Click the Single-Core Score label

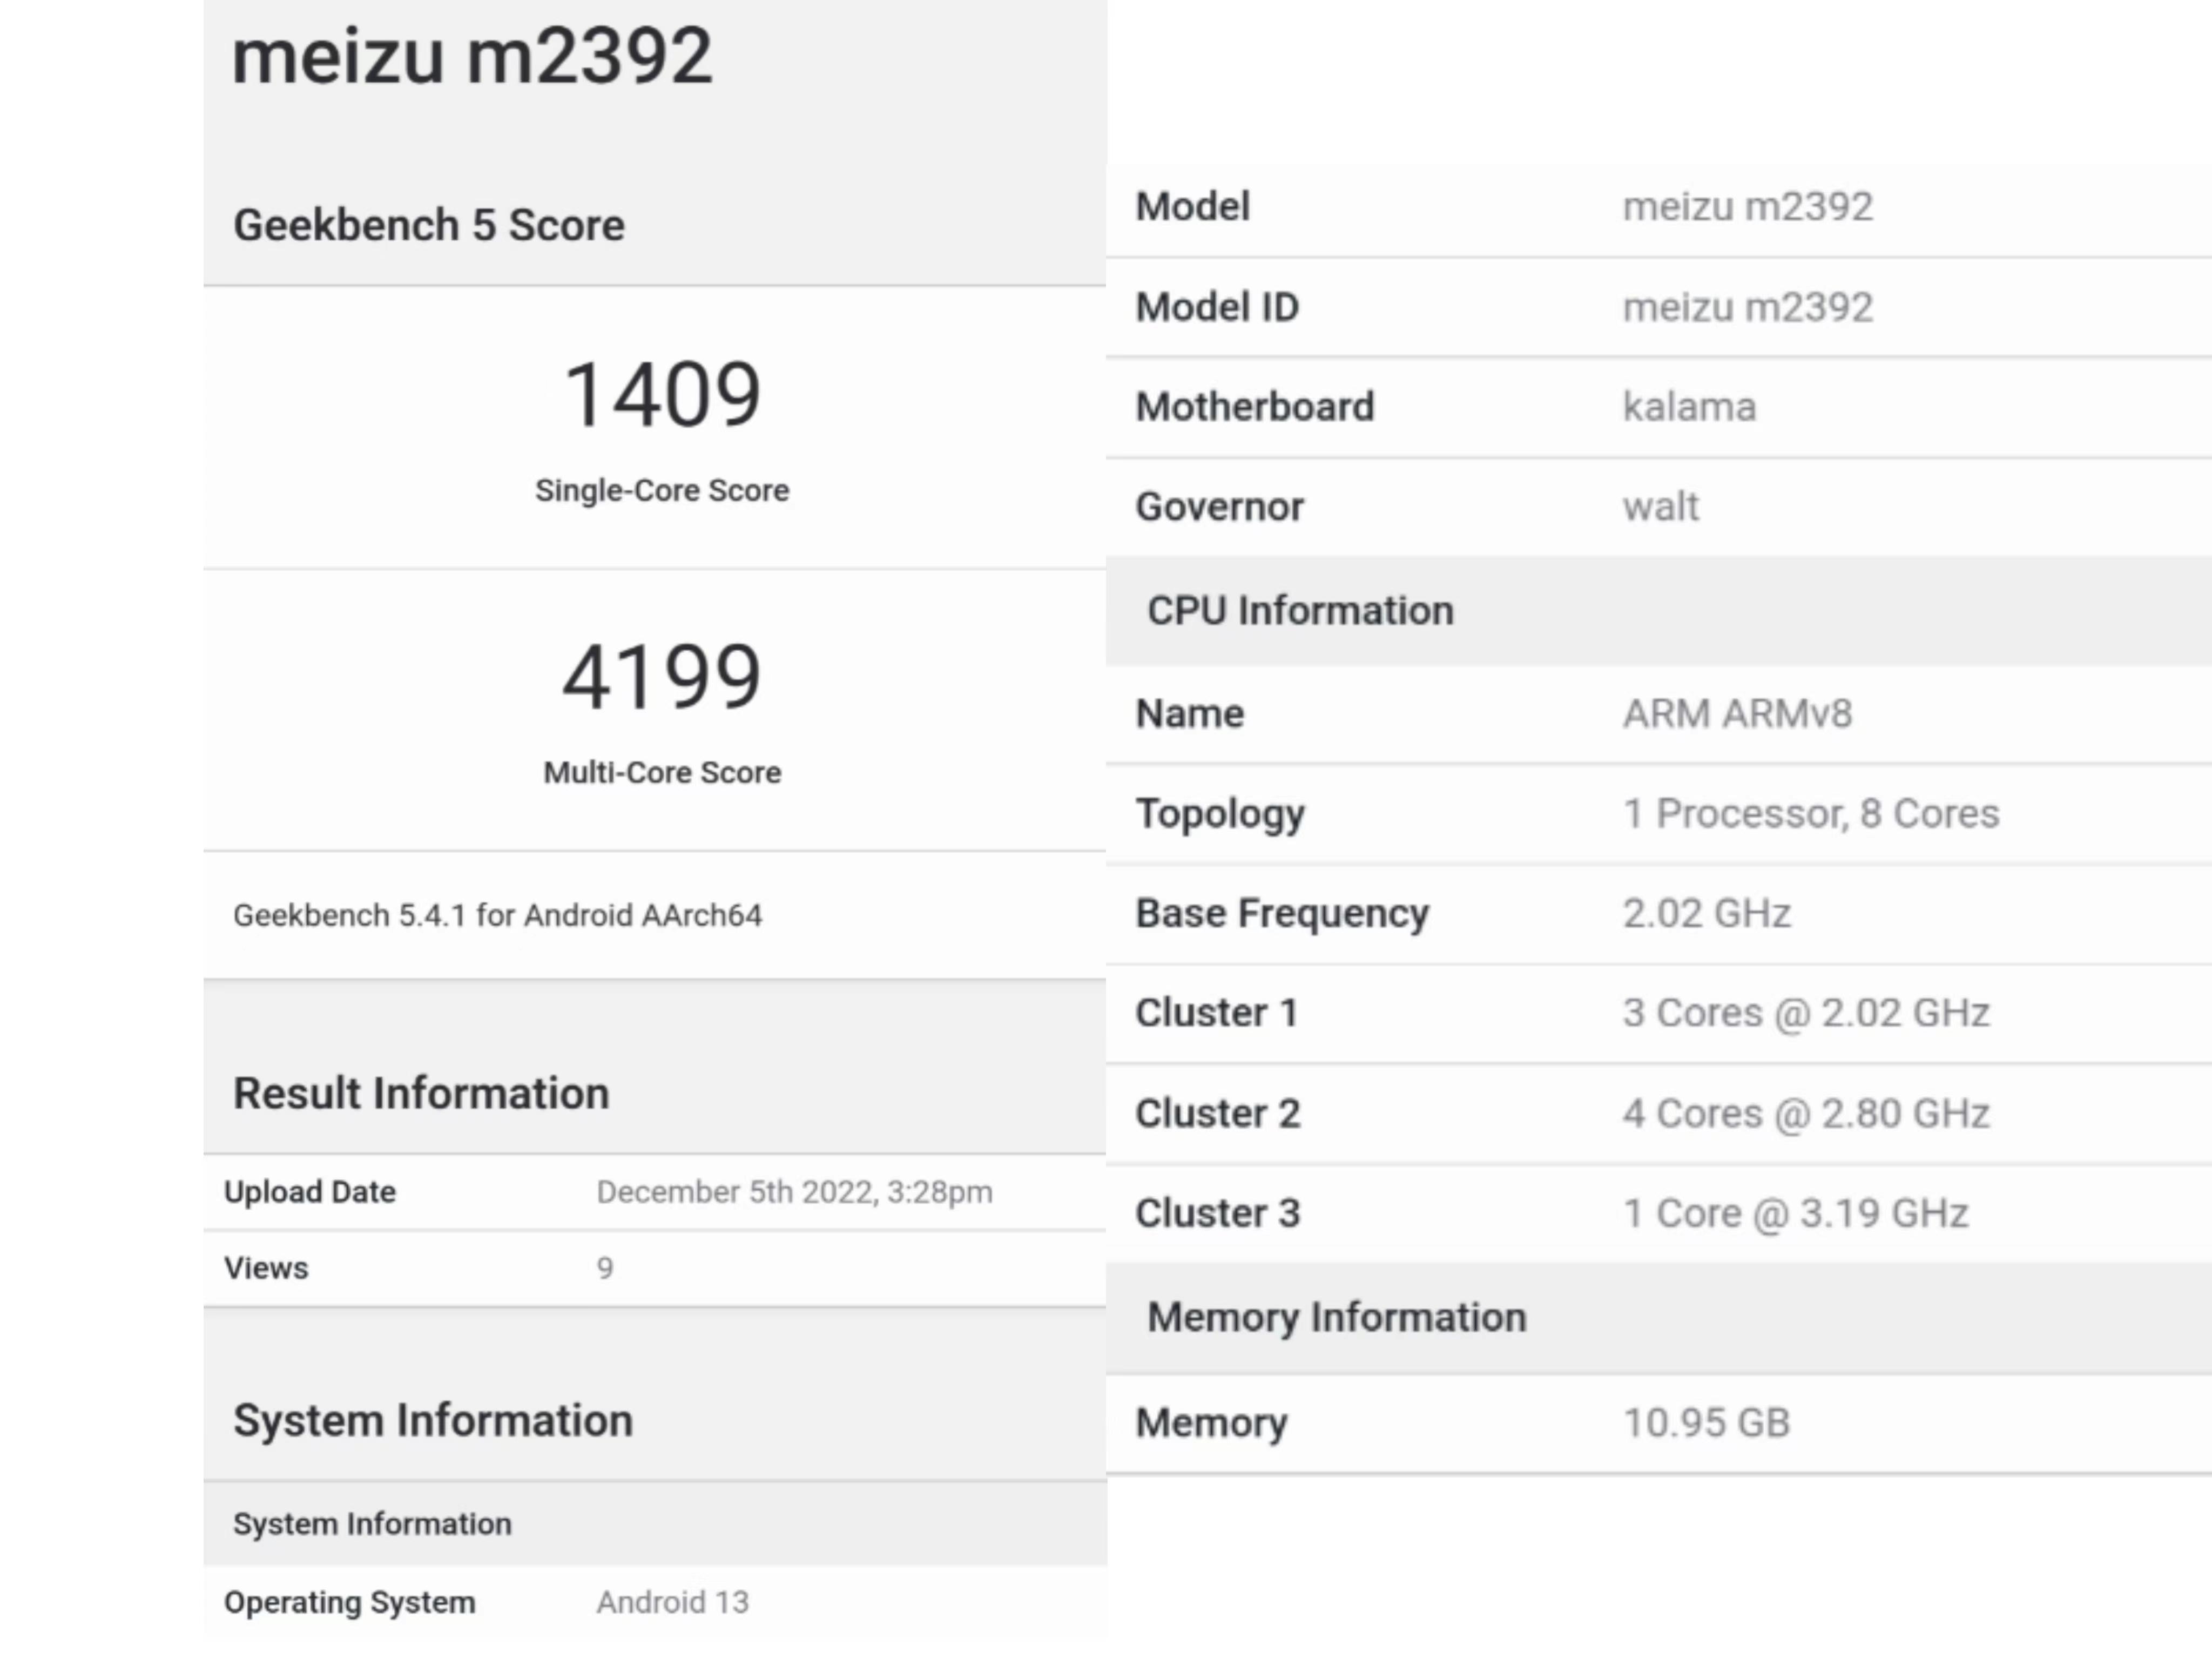(x=662, y=491)
